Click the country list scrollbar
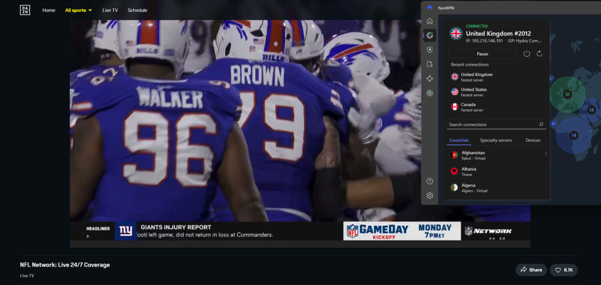 pos(546,154)
